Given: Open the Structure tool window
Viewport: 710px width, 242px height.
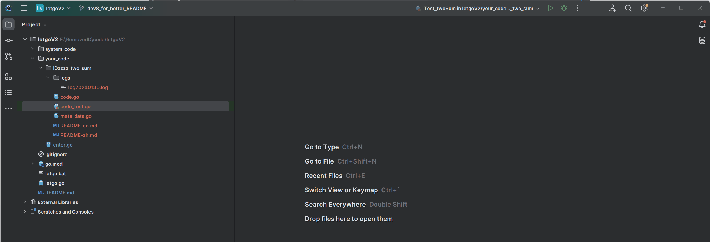Looking at the screenshot, I should [x=9, y=77].
